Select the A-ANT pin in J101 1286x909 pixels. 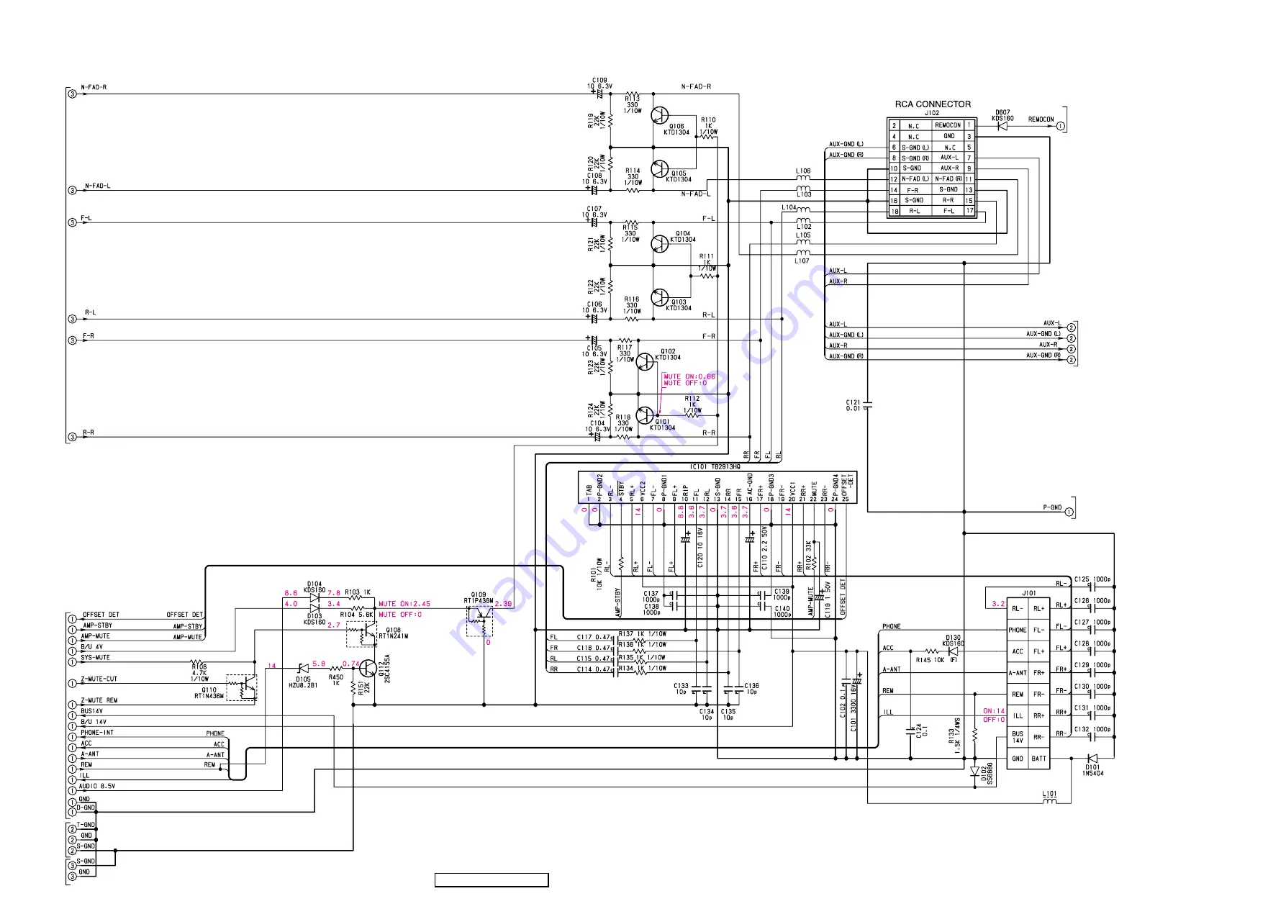(x=1018, y=673)
